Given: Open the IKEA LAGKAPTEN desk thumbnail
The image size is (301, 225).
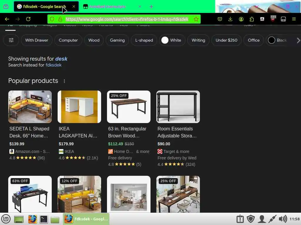Looking at the screenshot, I should click(x=79, y=107).
